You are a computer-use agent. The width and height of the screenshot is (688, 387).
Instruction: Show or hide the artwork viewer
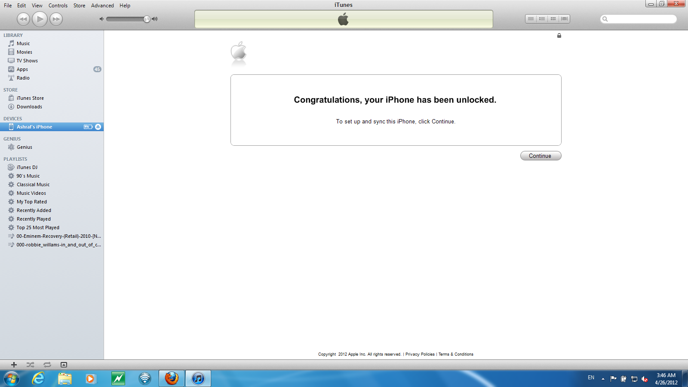click(64, 365)
